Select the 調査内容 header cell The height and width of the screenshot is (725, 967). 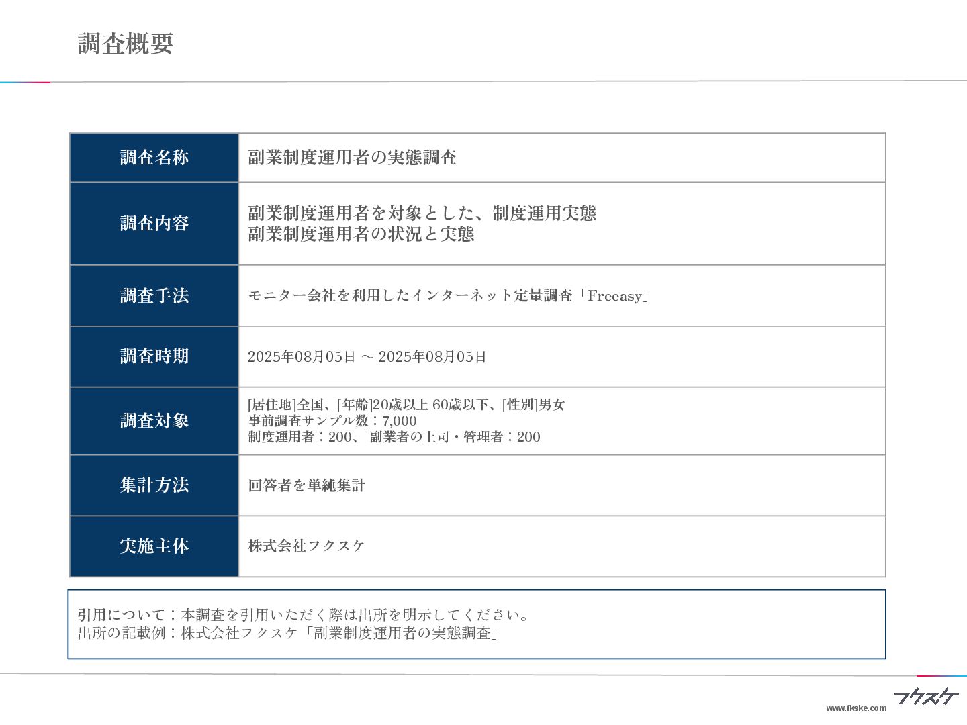154,224
